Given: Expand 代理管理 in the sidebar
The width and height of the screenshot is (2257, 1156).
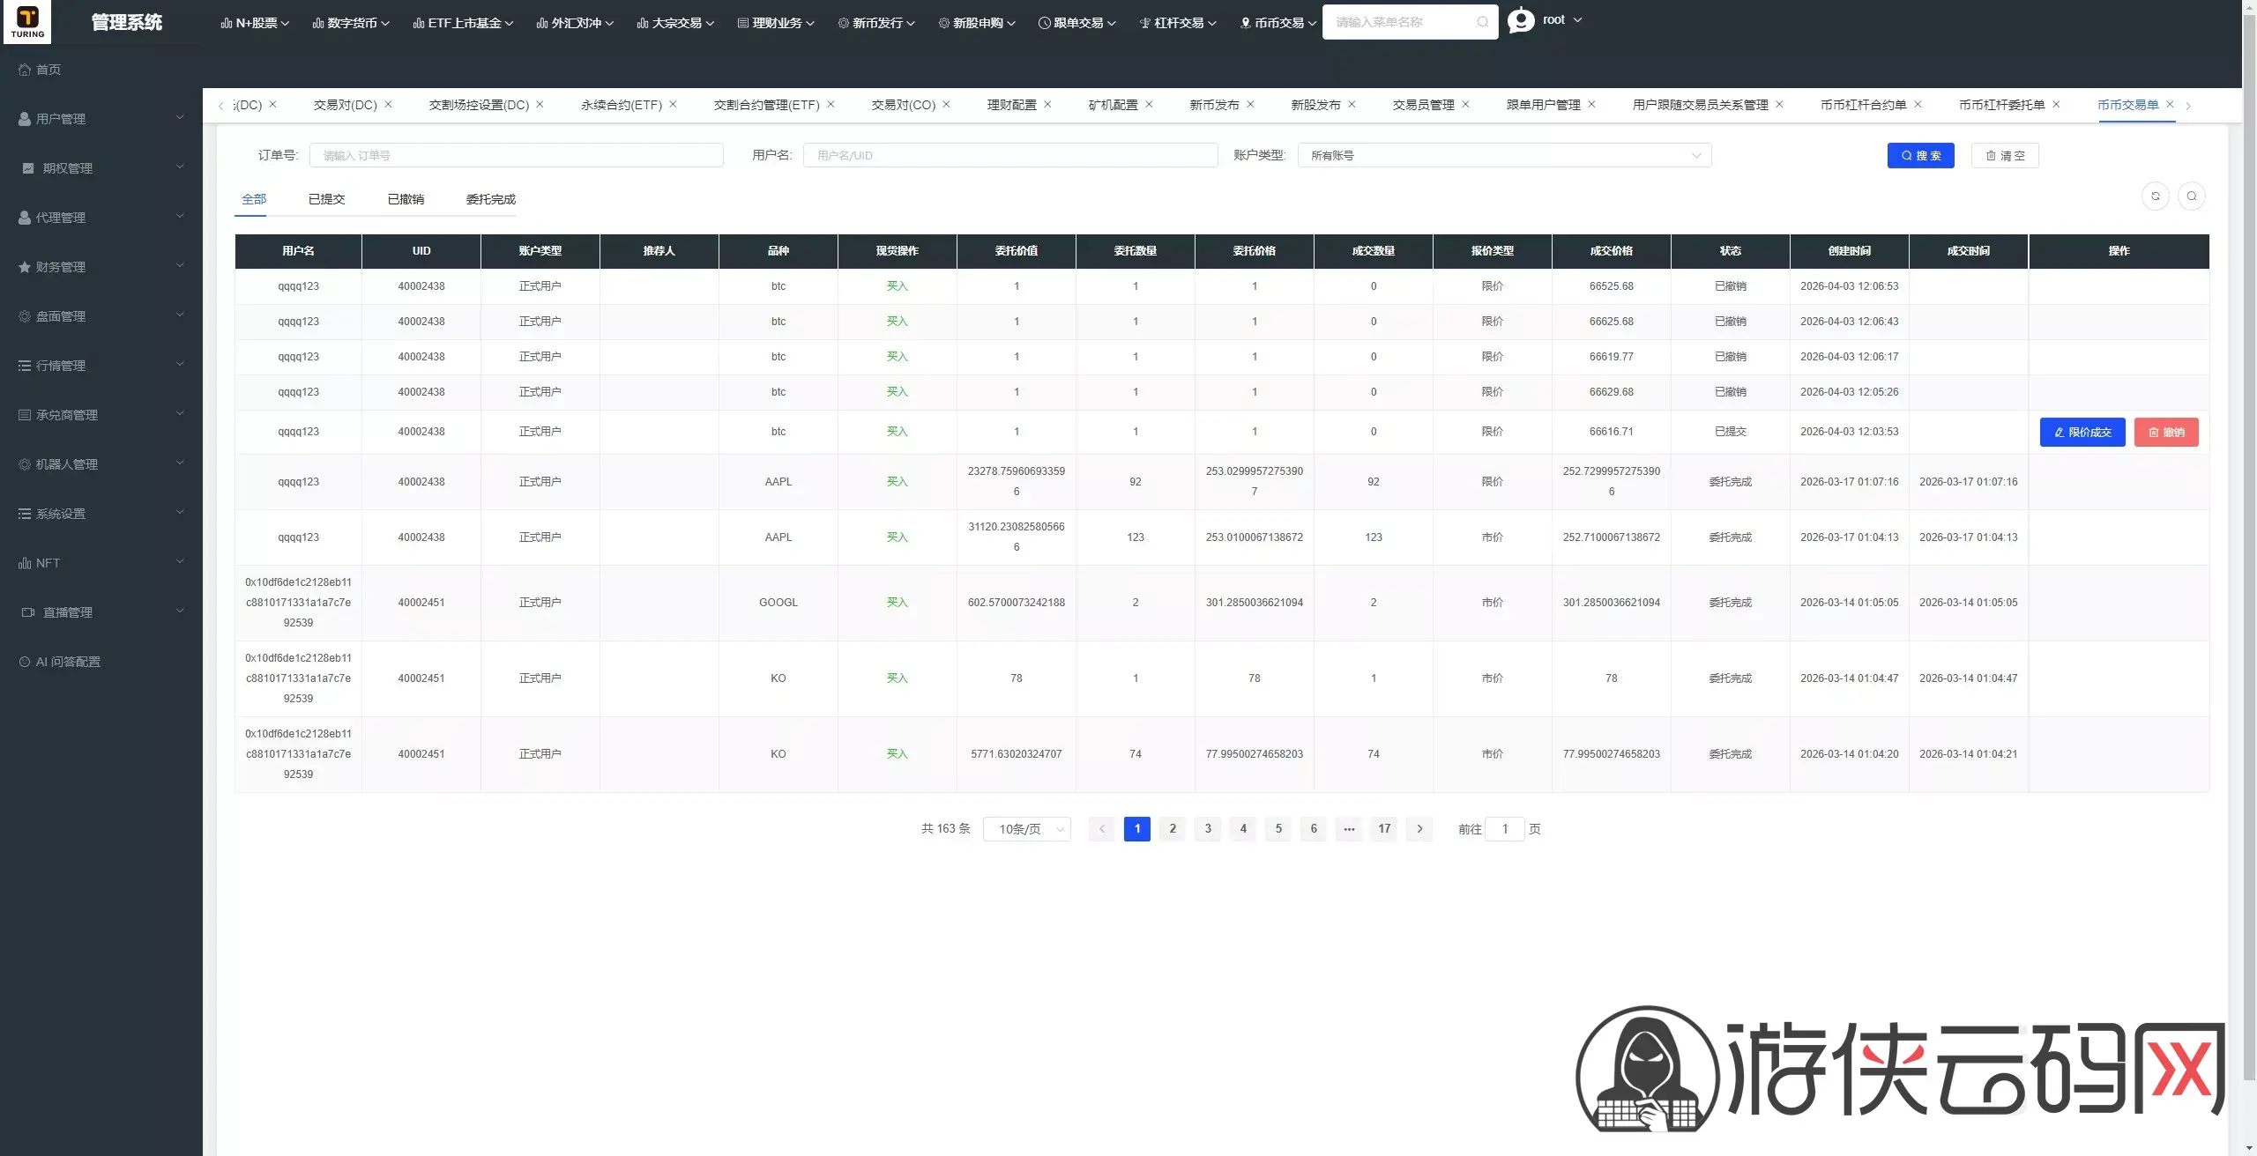Looking at the screenshot, I should click(x=101, y=218).
